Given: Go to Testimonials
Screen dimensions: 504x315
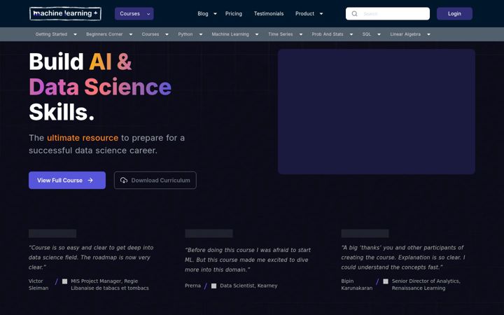Looking at the screenshot, I should coord(269,14).
